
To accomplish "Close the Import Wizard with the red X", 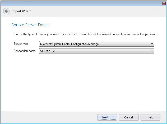I will pos(164,4).
